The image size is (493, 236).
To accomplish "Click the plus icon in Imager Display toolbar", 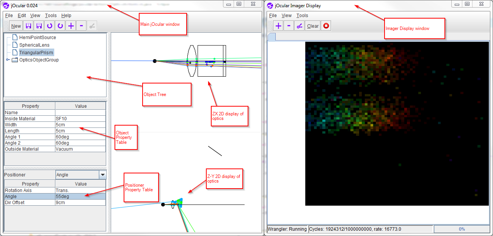I will click(x=278, y=26).
